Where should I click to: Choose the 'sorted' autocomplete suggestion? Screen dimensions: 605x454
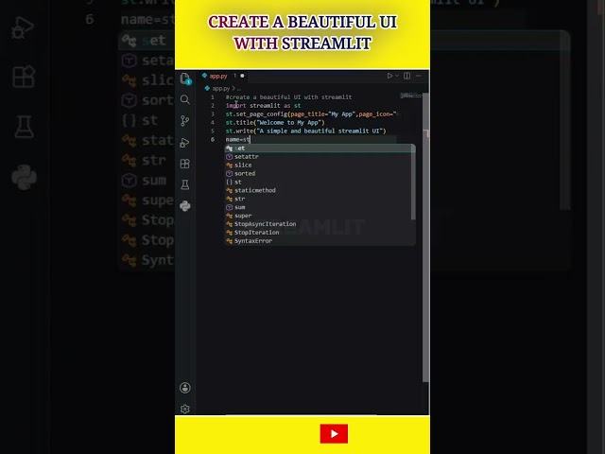[320, 174]
